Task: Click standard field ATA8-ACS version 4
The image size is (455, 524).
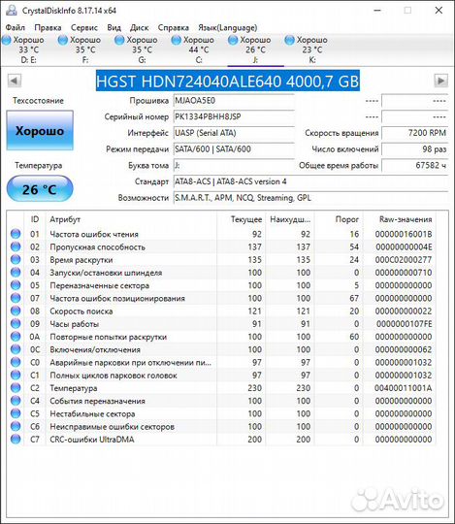Action: pyautogui.click(x=310, y=181)
